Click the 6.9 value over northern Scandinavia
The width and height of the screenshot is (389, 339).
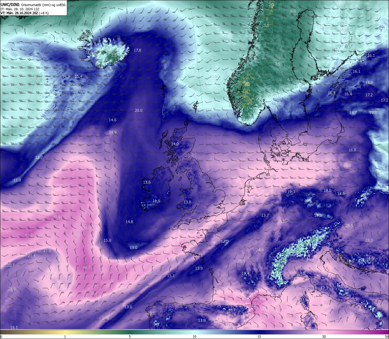point(293,11)
